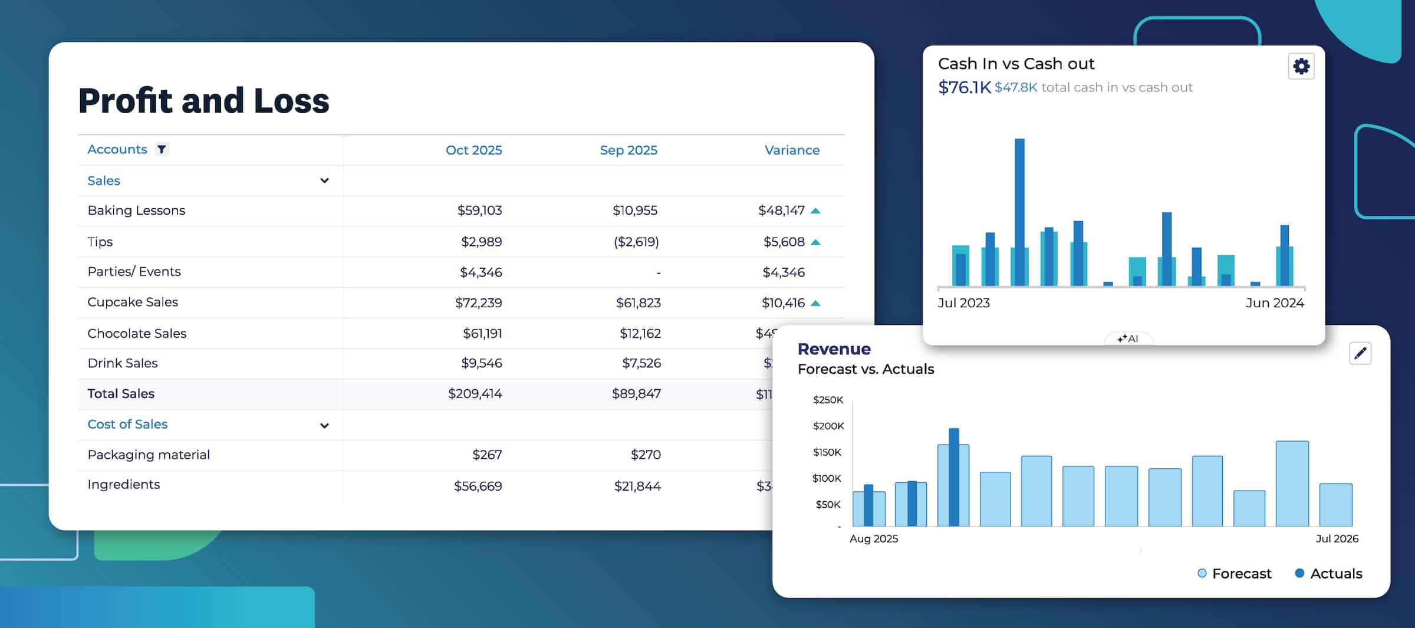Collapse the Sales section chevron
Screen dimensions: 1415x628
pos(324,180)
